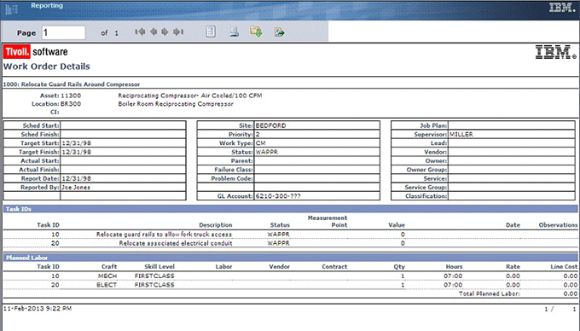Click 'Boiler Room Reciprocating Compressor' text
The width and height of the screenshot is (580, 331).
point(176,104)
